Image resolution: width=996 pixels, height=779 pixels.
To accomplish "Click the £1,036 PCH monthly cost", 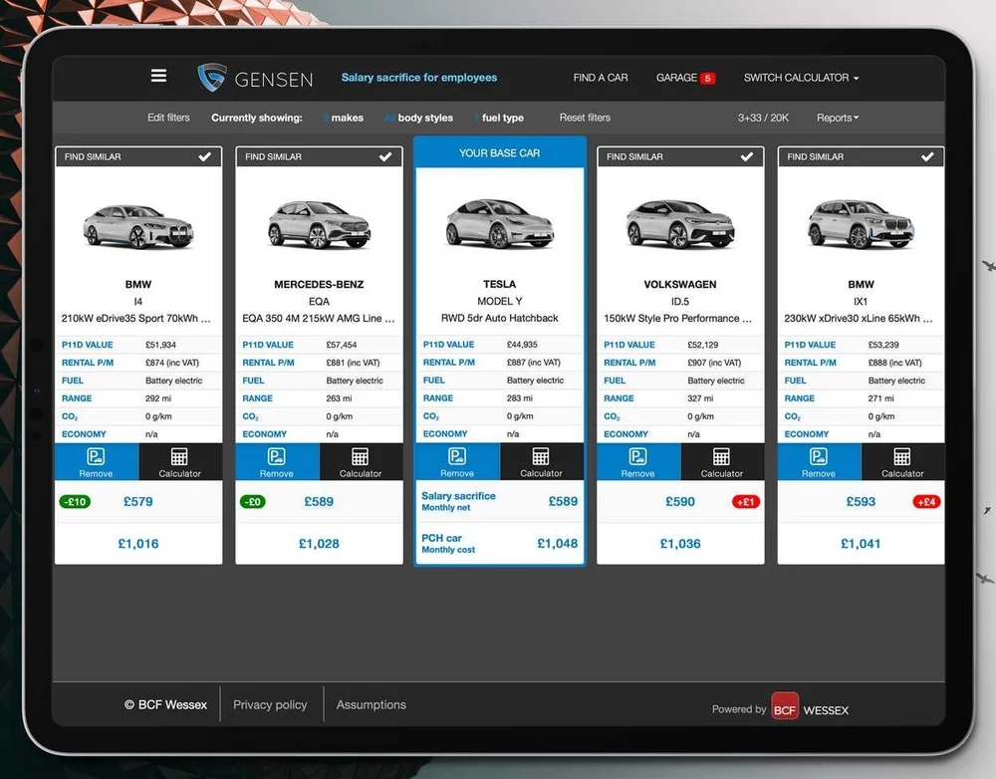I will click(x=680, y=543).
